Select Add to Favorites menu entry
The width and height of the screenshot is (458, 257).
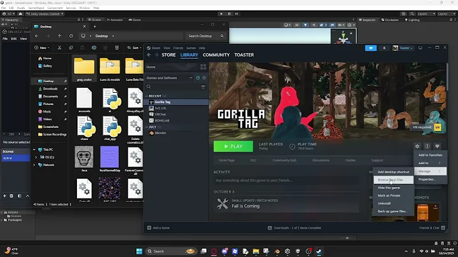[x=430, y=155]
